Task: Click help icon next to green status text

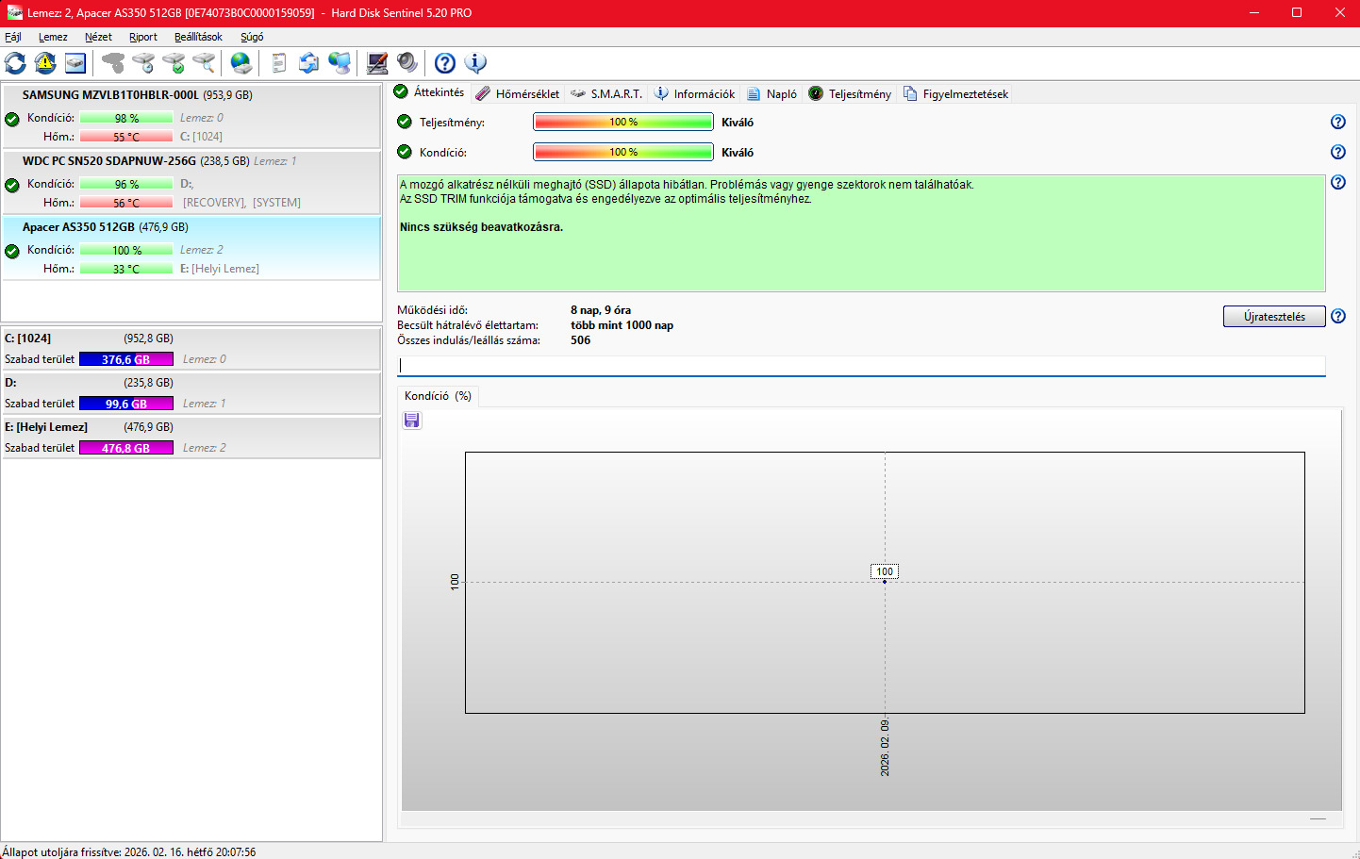Action: pyautogui.click(x=1338, y=182)
